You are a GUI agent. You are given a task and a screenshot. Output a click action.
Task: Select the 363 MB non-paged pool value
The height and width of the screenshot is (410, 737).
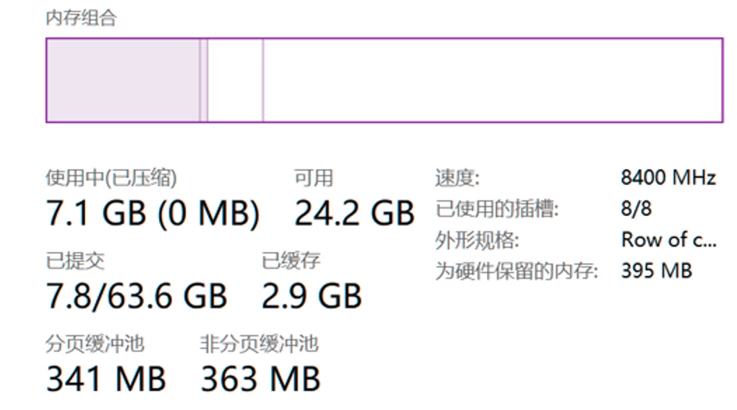pos(259,380)
